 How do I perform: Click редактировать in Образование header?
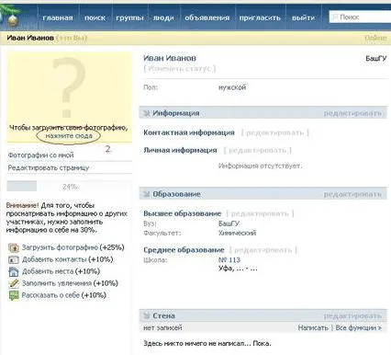(352, 194)
